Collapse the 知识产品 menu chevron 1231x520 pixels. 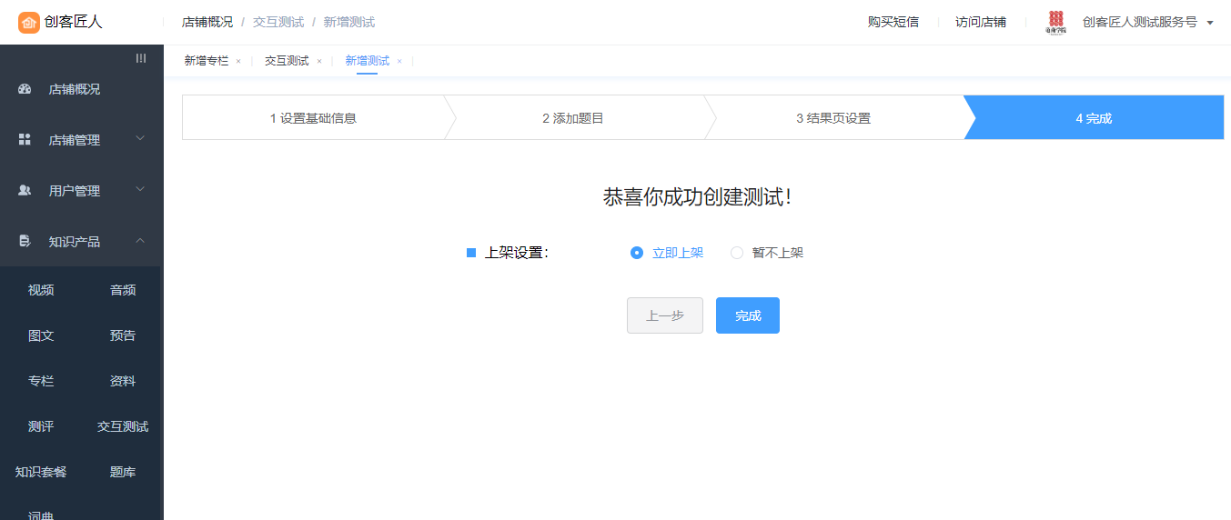(x=140, y=241)
